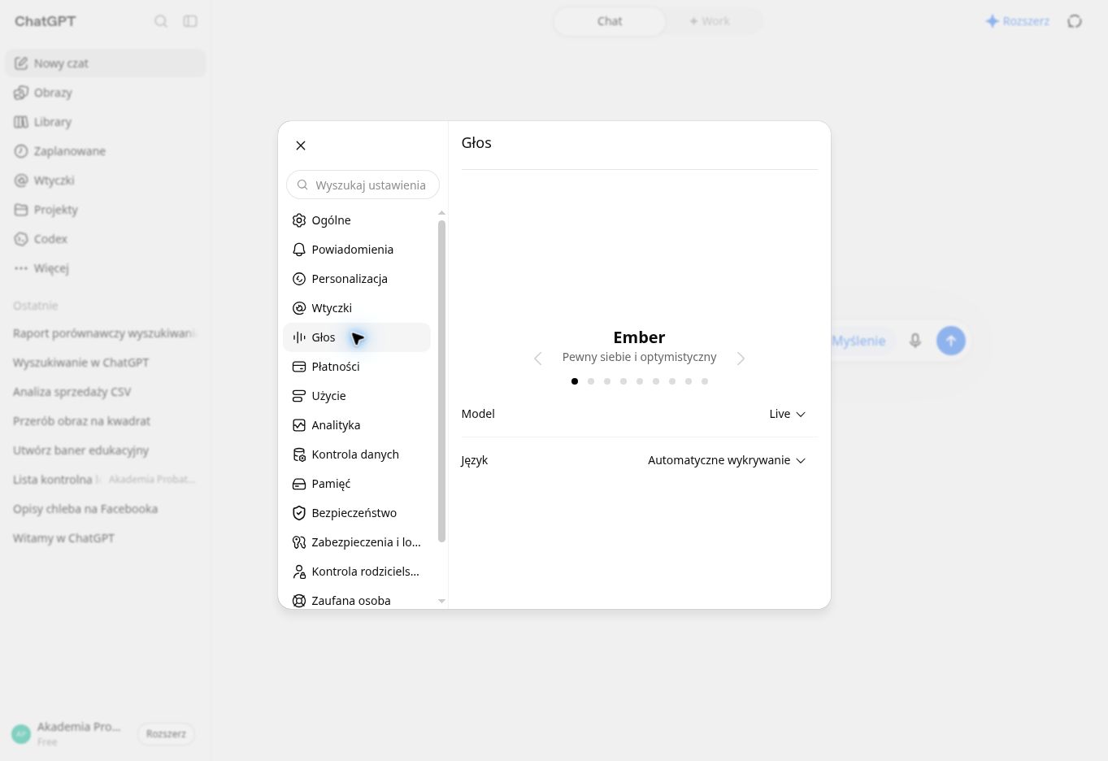This screenshot has width=1108, height=761.
Task: Toggle the sidebar with the panel icon
Action: 190,21
